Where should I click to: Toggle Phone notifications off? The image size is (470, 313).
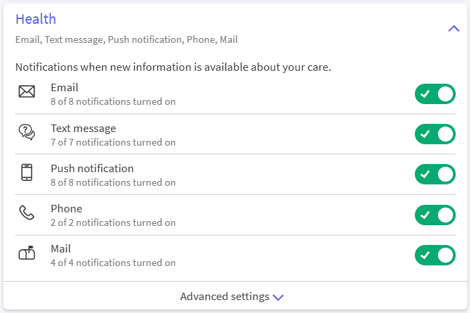pyautogui.click(x=435, y=215)
